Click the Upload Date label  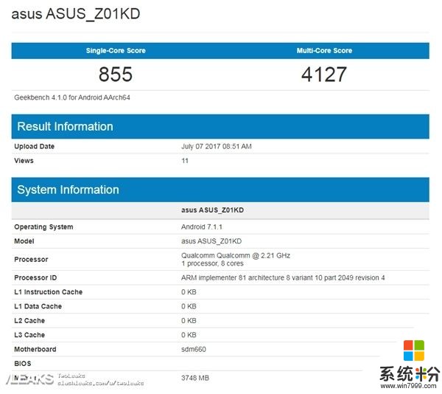coord(35,146)
